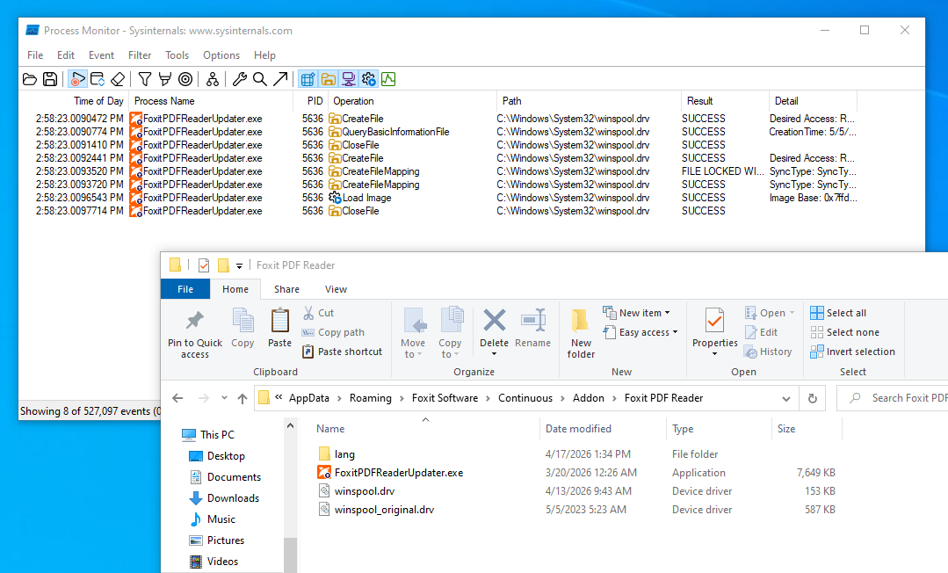Click Select none in the ribbon
This screenshot has width=948, height=573.
coord(844,332)
